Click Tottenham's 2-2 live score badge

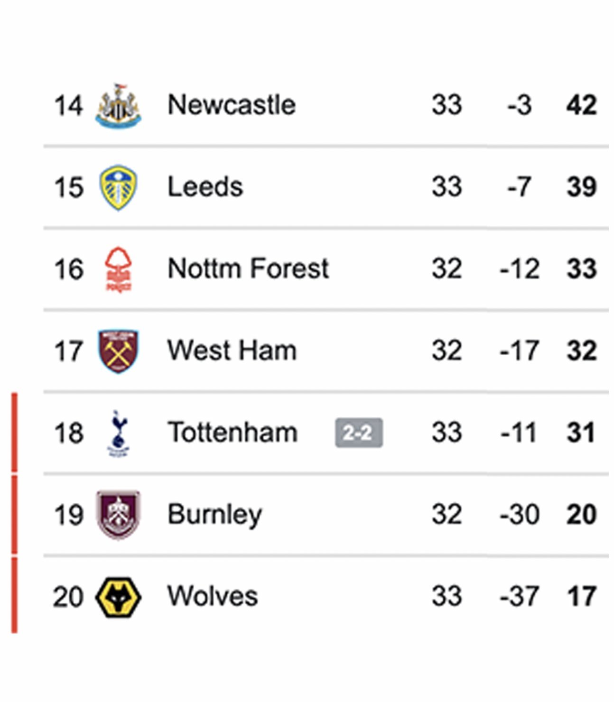[x=359, y=433]
